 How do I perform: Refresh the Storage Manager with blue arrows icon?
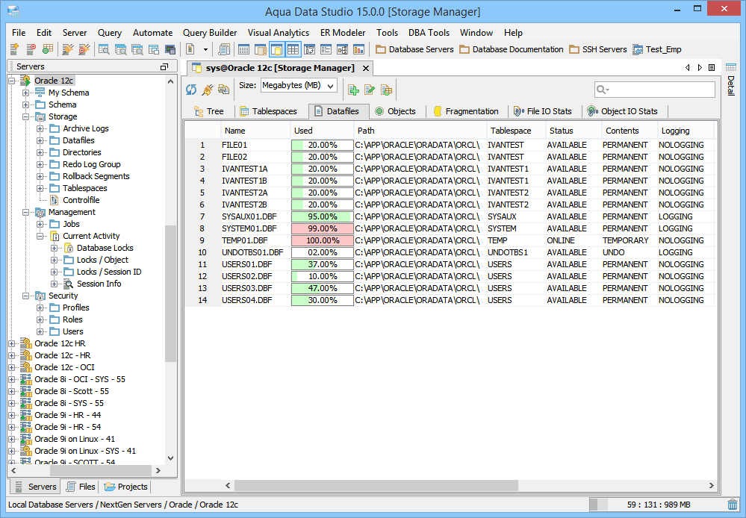click(x=191, y=90)
